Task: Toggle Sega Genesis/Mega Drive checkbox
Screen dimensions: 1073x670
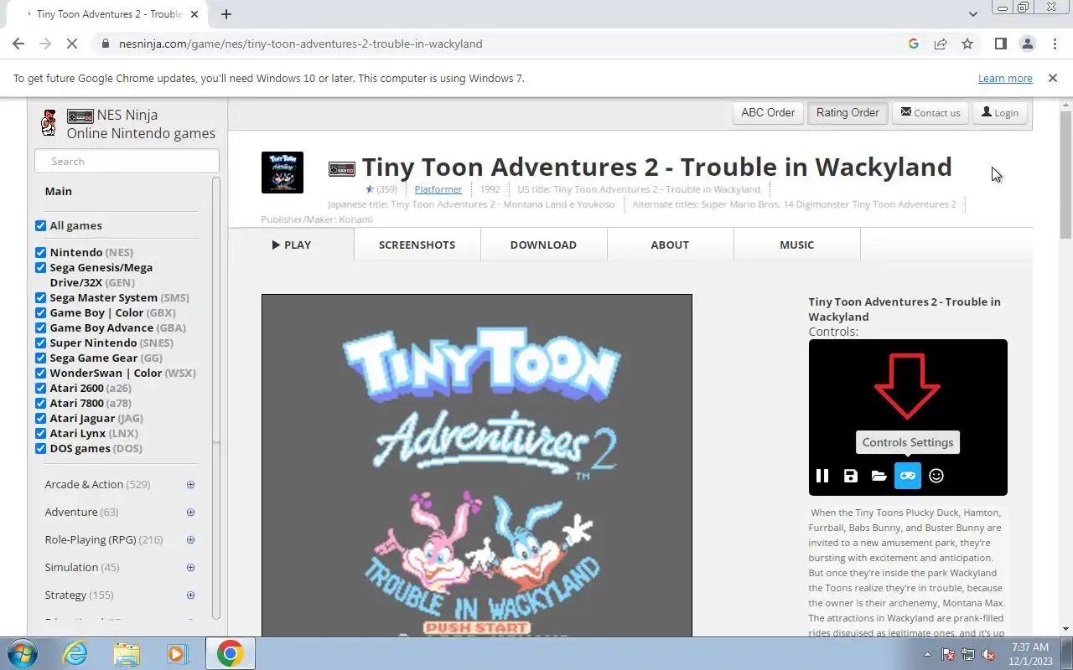Action: coord(40,267)
